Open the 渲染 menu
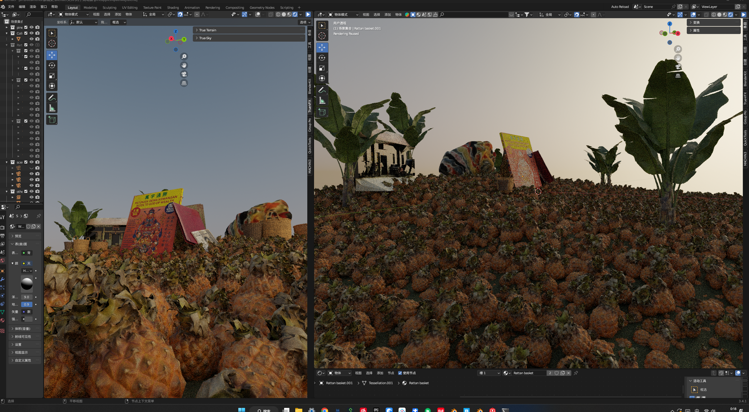 (x=33, y=7)
